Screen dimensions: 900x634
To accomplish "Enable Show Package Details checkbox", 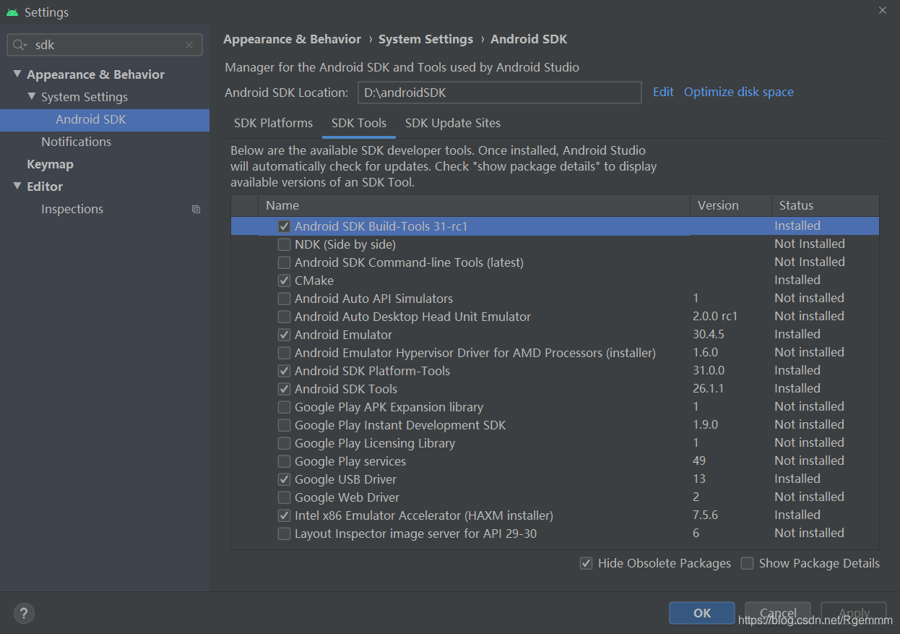I will point(748,563).
